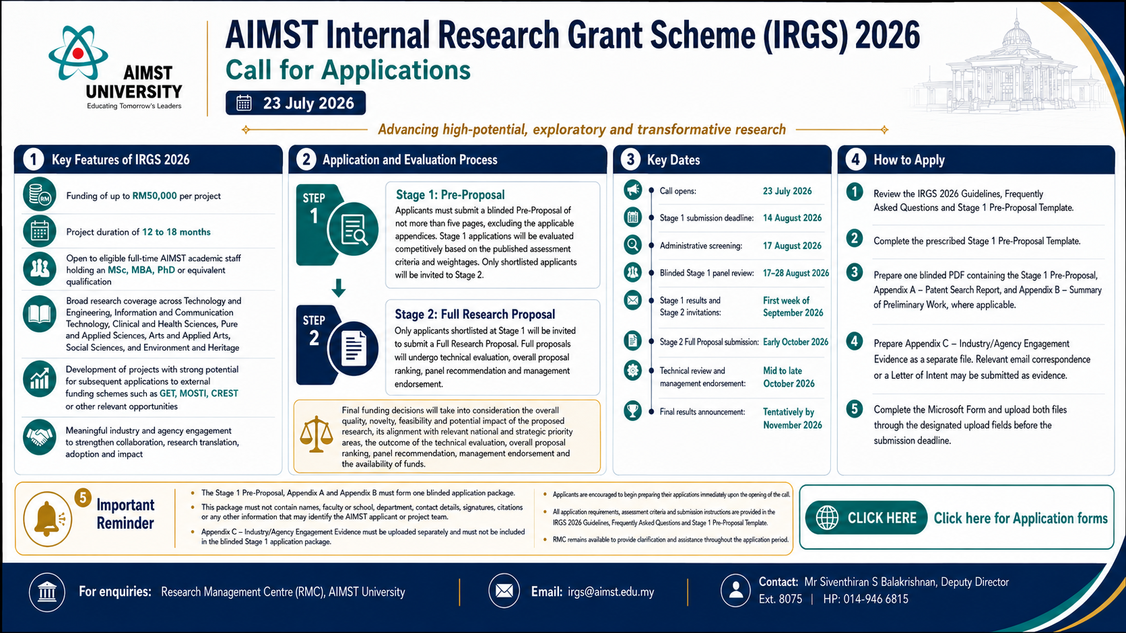The height and width of the screenshot is (633, 1126).
Task: Click the panel icon beside Blinded Stage 1 panel review
Action: tap(633, 272)
